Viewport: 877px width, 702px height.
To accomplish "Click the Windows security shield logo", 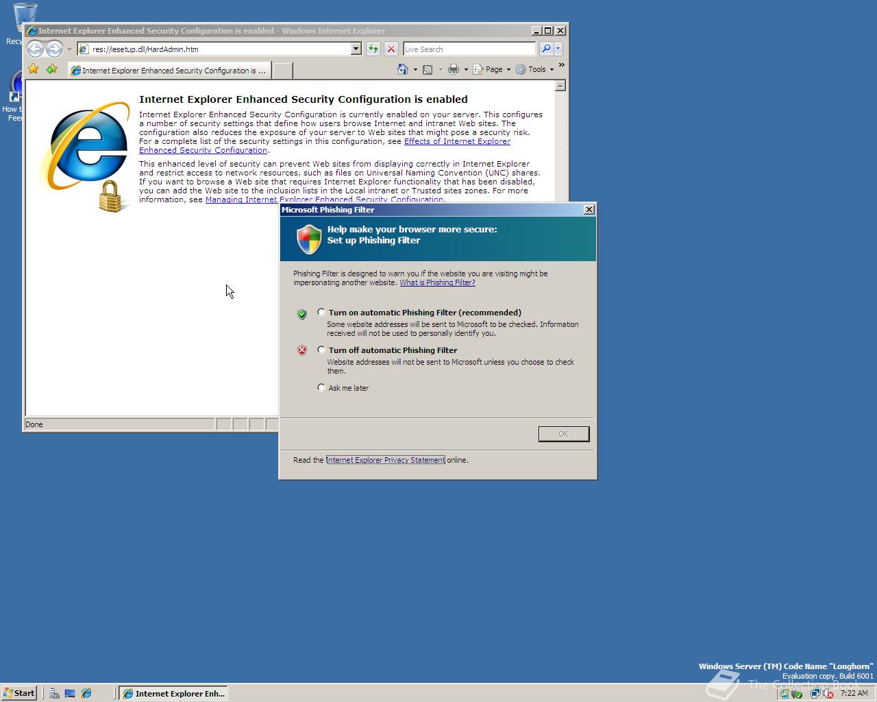I will (x=309, y=239).
